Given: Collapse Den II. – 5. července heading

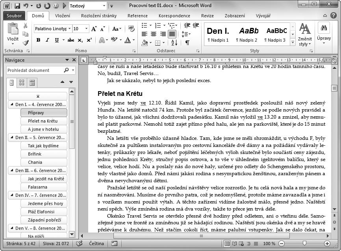Looking at the screenshot, I should click(x=12, y=137).
